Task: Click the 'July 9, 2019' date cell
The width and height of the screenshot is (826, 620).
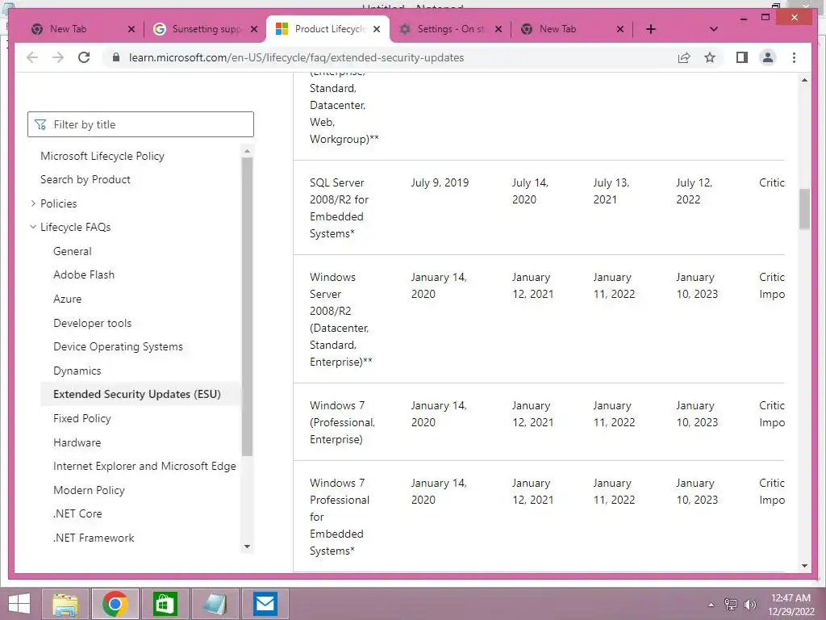Action: pos(440,182)
